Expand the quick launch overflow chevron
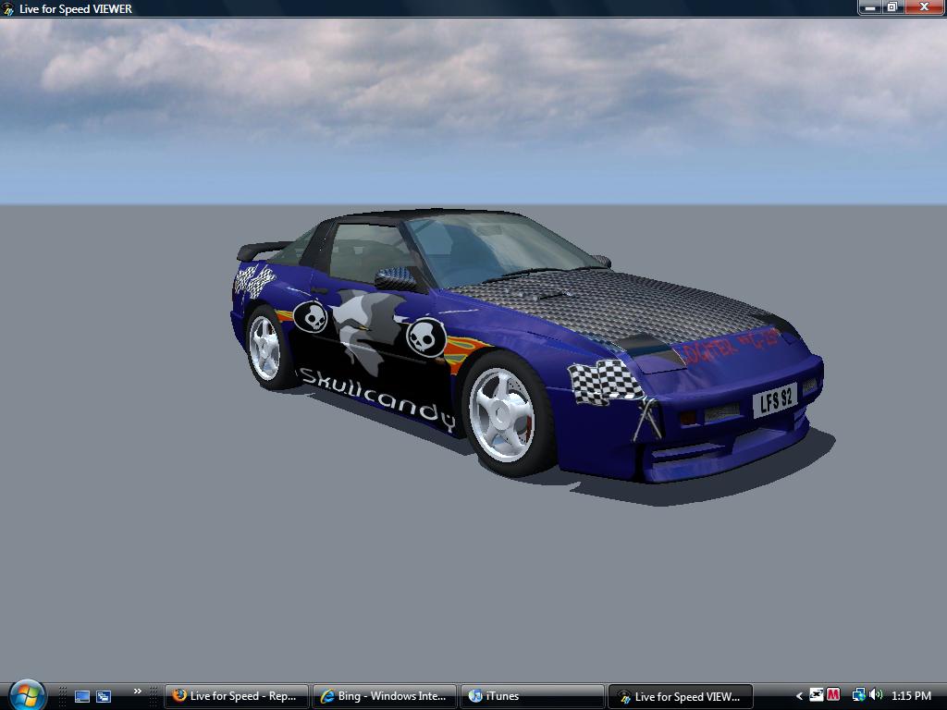 138,692
